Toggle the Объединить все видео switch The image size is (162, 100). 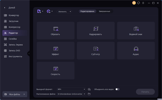pos(117,89)
